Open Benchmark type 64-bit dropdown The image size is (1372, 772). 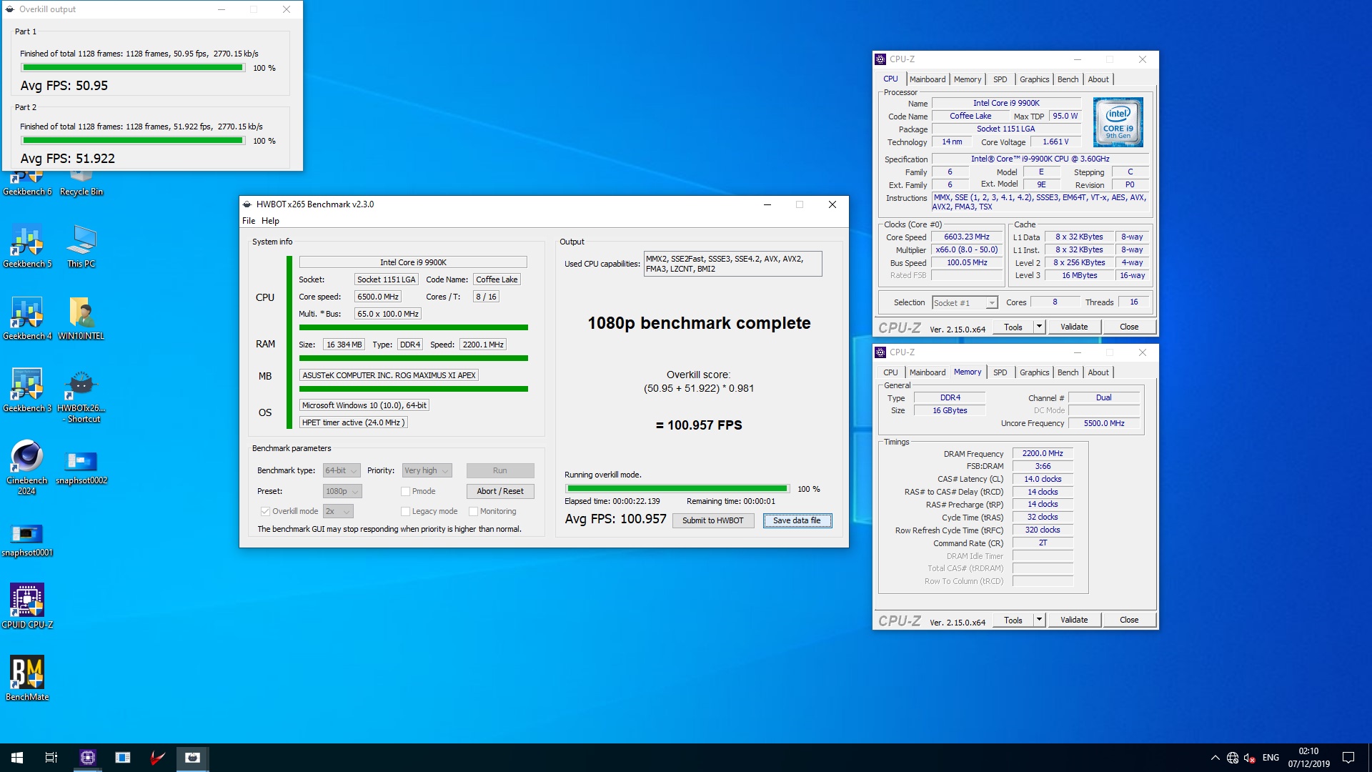(x=341, y=470)
